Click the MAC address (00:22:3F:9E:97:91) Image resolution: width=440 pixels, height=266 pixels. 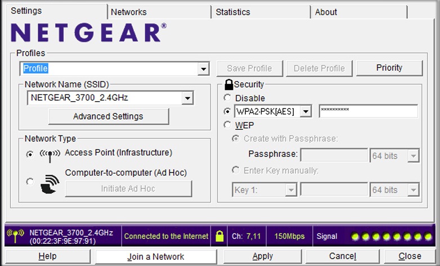pyautogui.click(x=62, y=241)
